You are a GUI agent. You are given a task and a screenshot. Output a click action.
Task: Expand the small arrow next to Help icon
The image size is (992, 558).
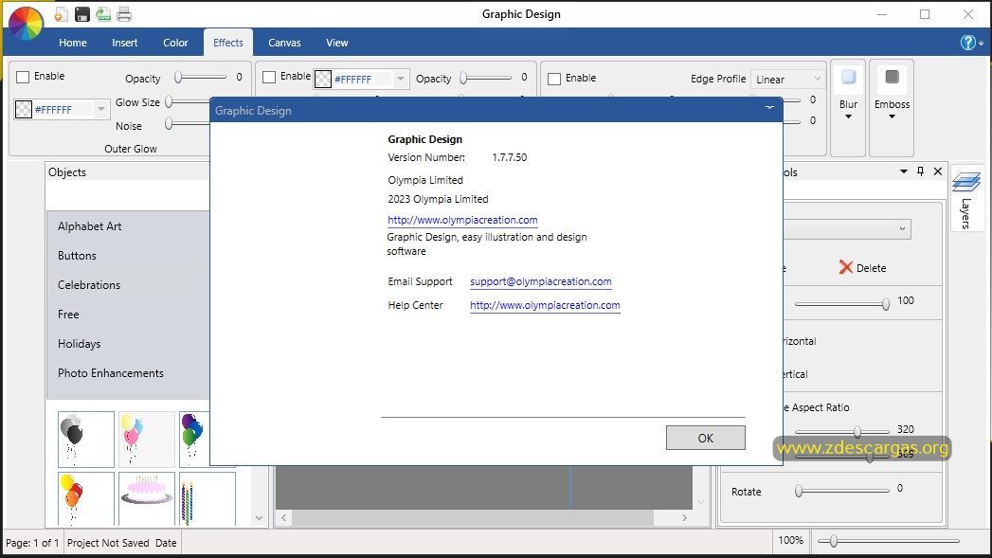981,43
